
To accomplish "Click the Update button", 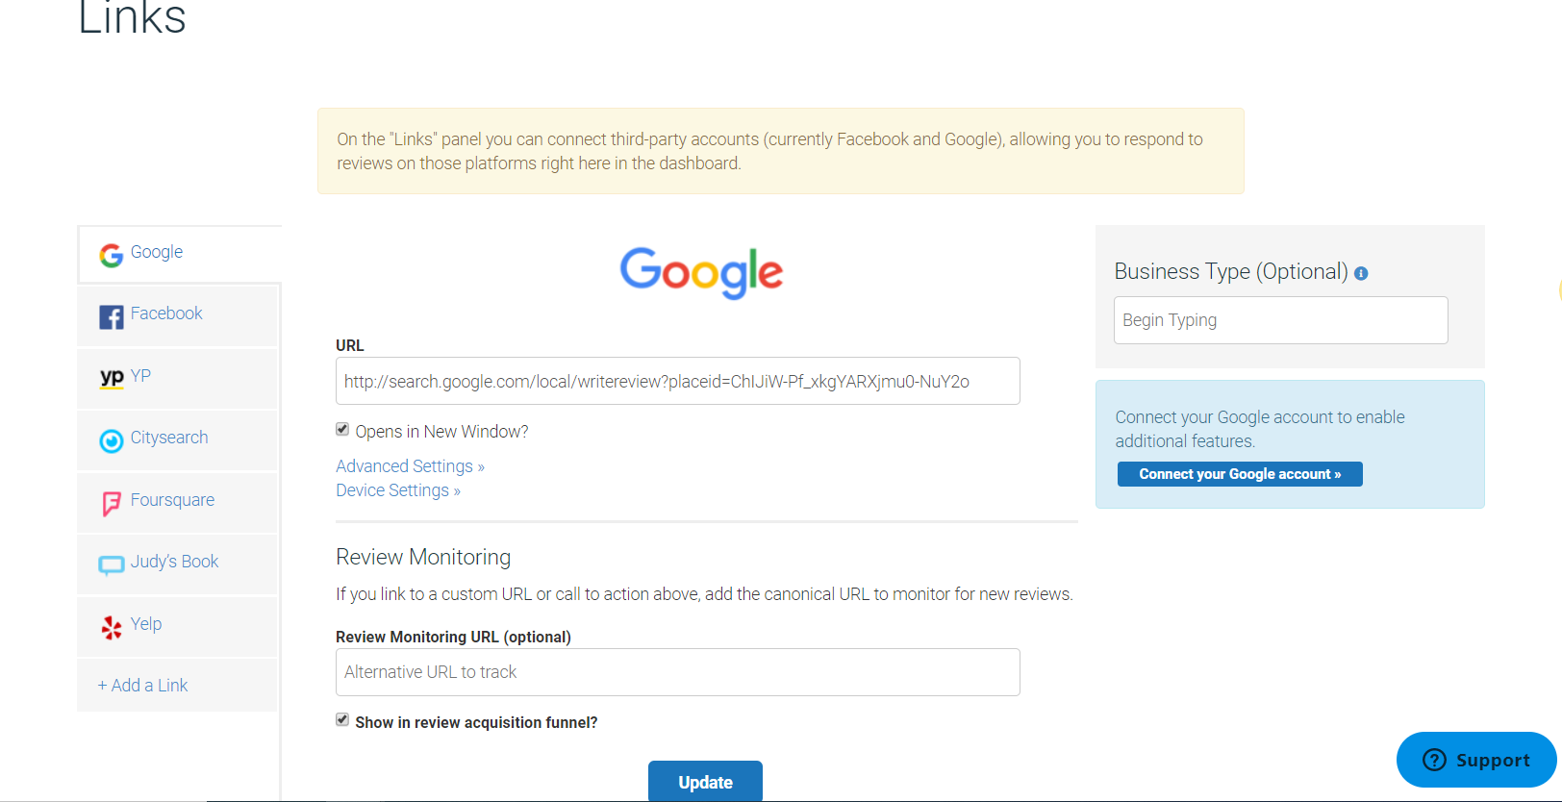I will [x=705, y=782].
